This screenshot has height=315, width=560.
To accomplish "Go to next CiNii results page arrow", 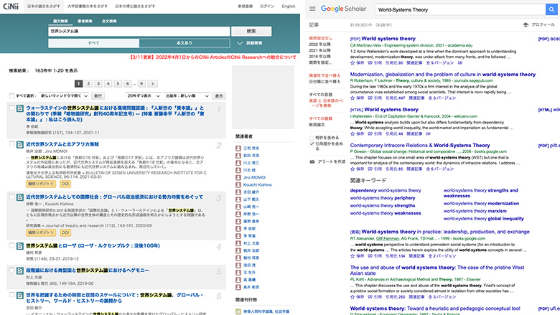I will 152,84.
